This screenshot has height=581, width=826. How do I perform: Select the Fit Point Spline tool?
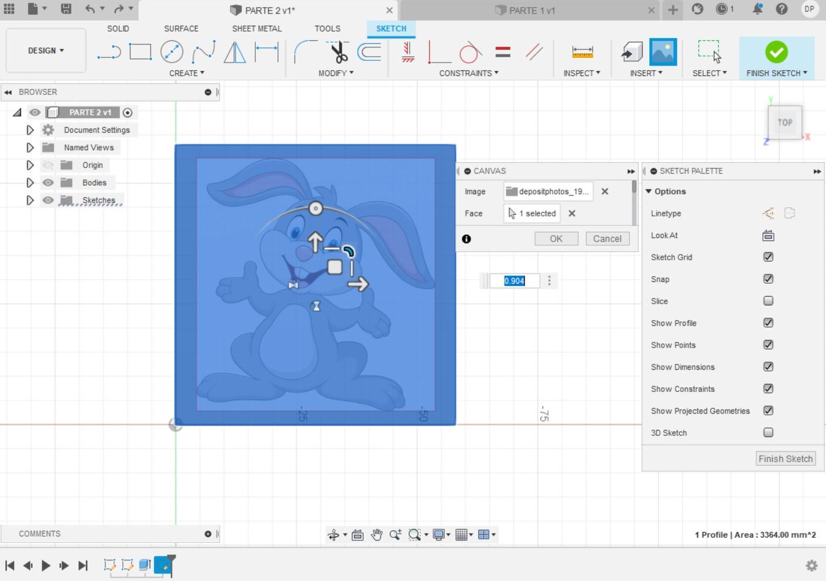(203, 52)
